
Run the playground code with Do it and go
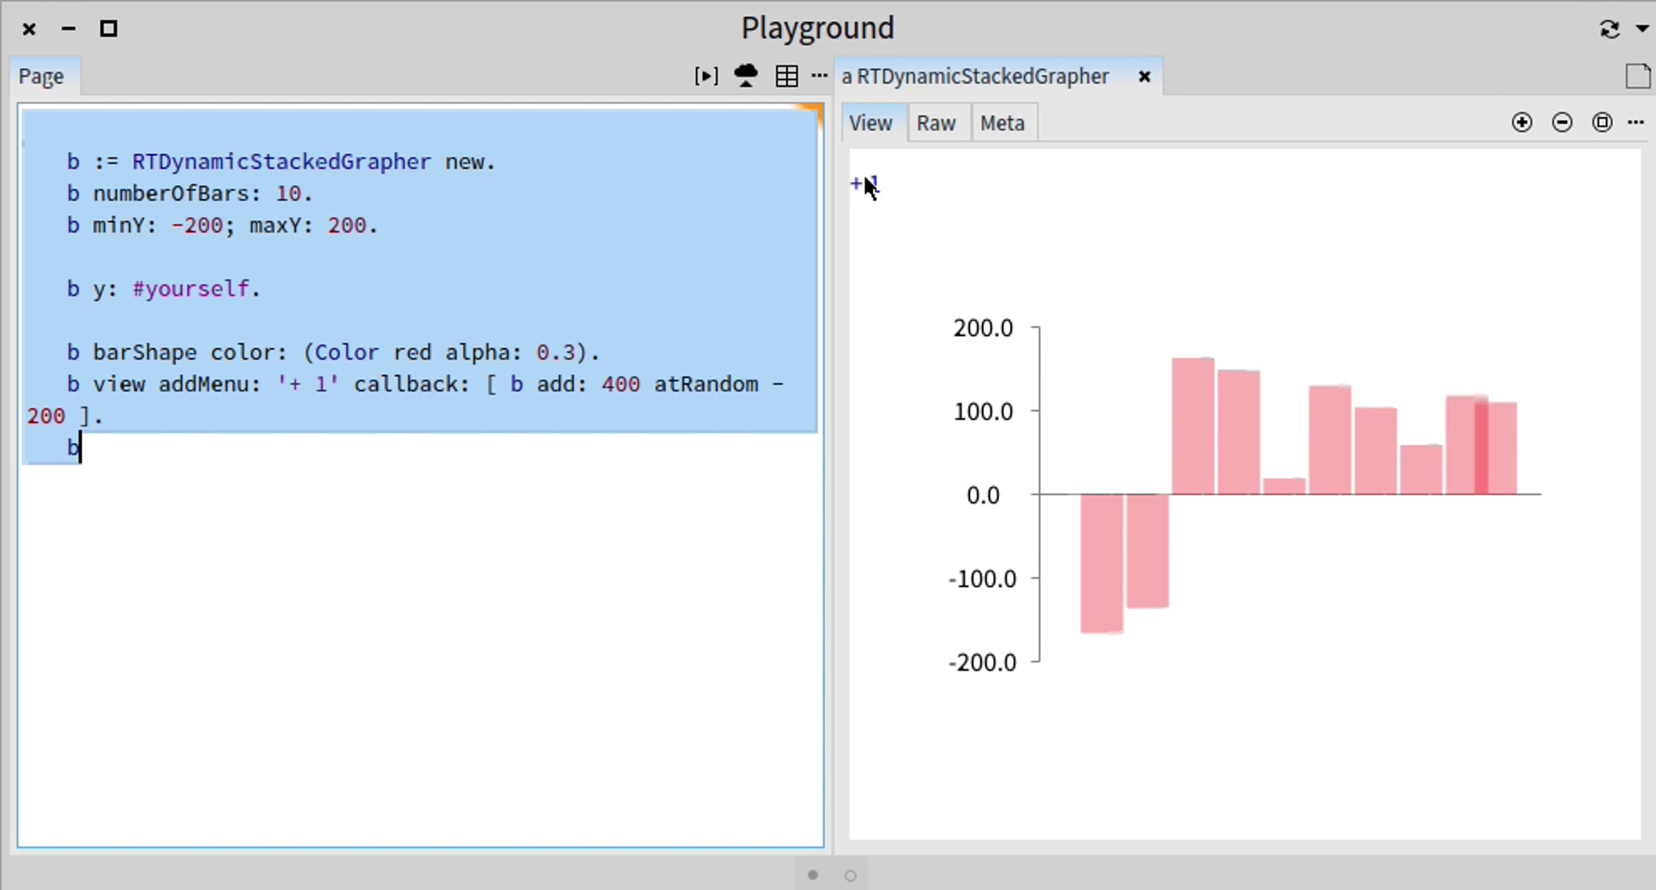pos(706,76)
